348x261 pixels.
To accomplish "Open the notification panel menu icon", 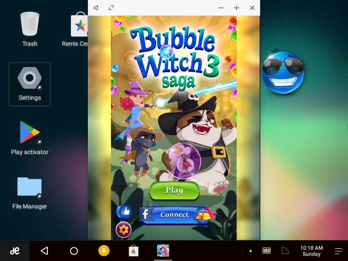I will pyautogui.click(x=338, y=251).
